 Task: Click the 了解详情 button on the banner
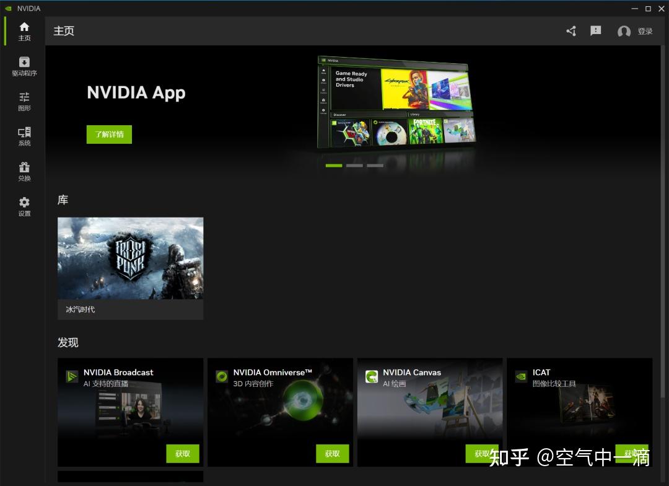(109, 134)
